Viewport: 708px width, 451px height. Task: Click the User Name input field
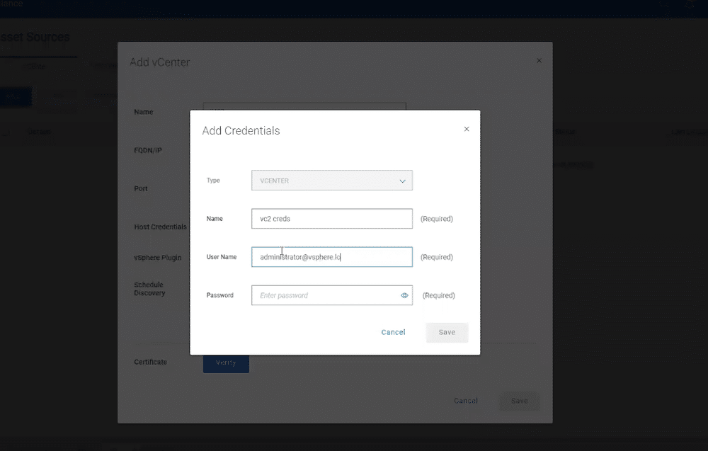(x=332, y=257)
